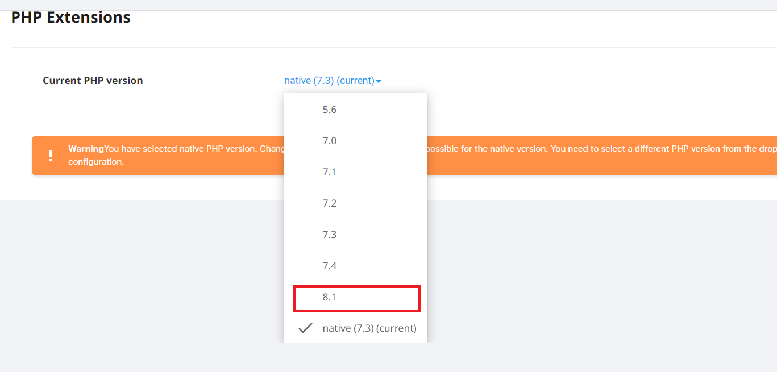777x372 pixels.
Task: Click the word configuration in the warning
Action: click(95, 162)
